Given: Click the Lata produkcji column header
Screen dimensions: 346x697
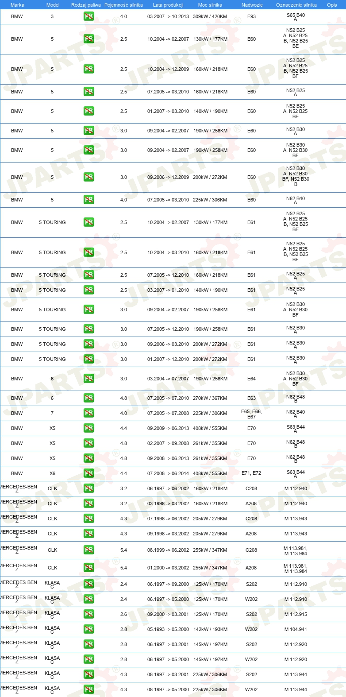Looking at the screenshot, I should [x=168, y=5].
